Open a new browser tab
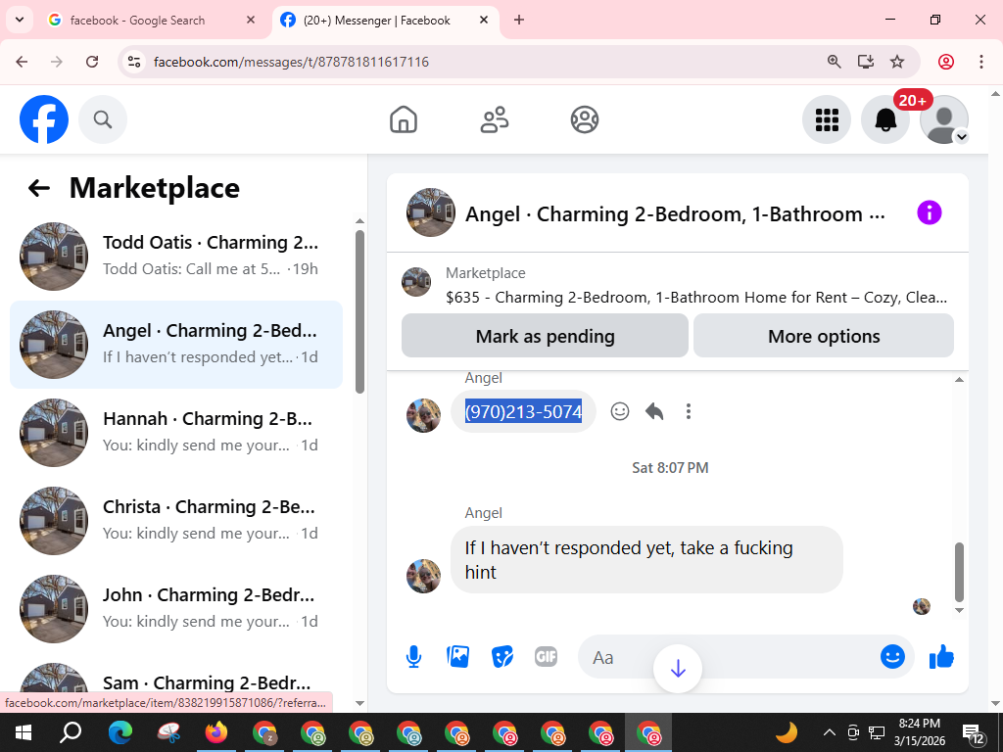 click(519, 20)
